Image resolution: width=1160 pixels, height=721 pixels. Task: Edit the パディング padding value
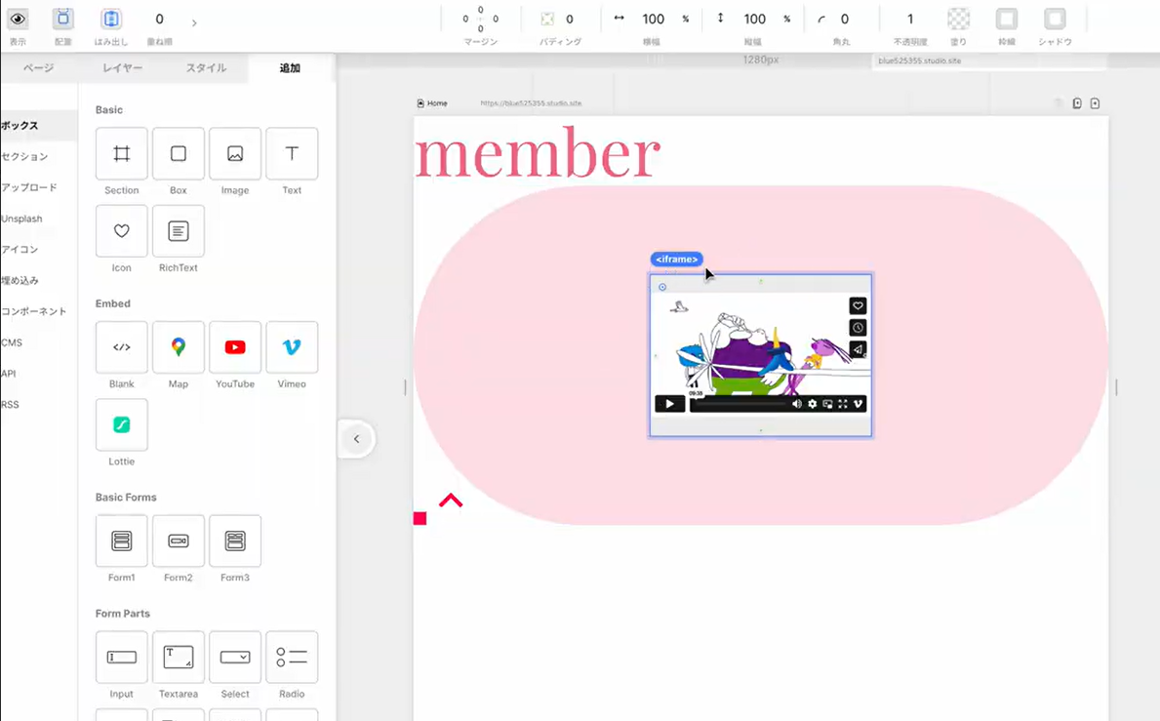[570, 20]
